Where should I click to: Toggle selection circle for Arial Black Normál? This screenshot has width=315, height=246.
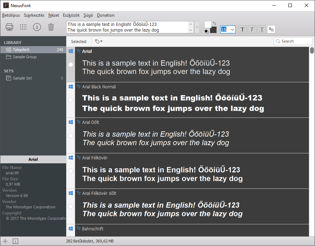pos(71,100)
